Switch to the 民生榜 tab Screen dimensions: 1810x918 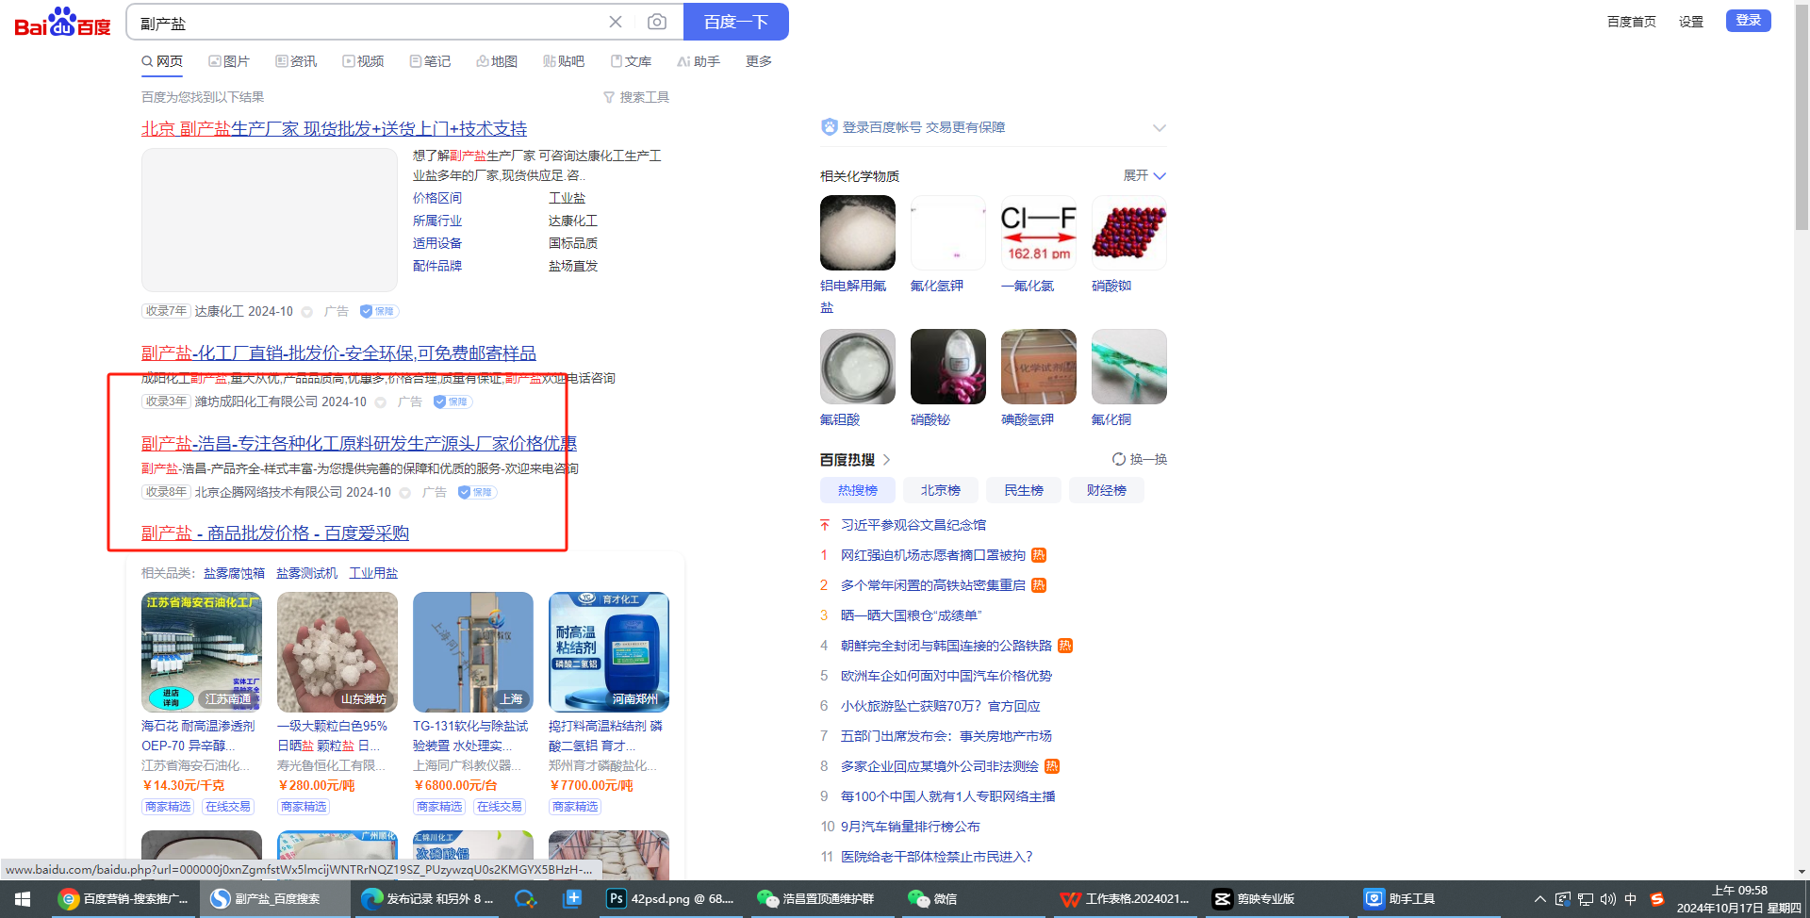point(1024,490)
